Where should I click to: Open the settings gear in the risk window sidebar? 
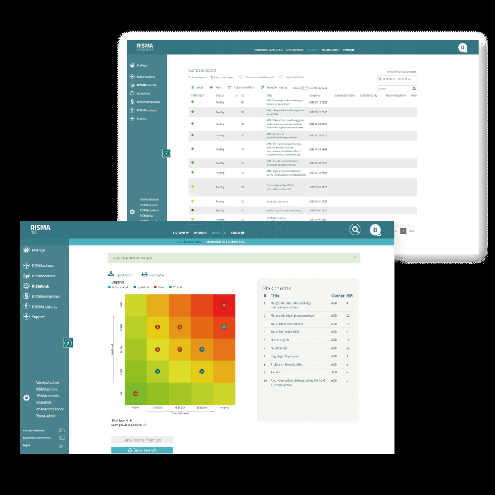point(27,398)
